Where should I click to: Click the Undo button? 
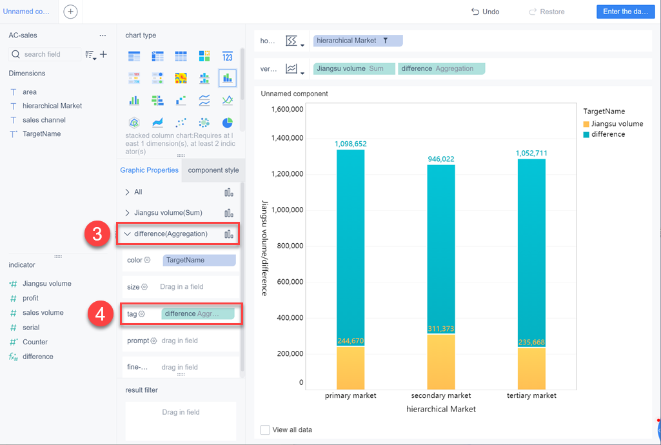coord(485,12)
